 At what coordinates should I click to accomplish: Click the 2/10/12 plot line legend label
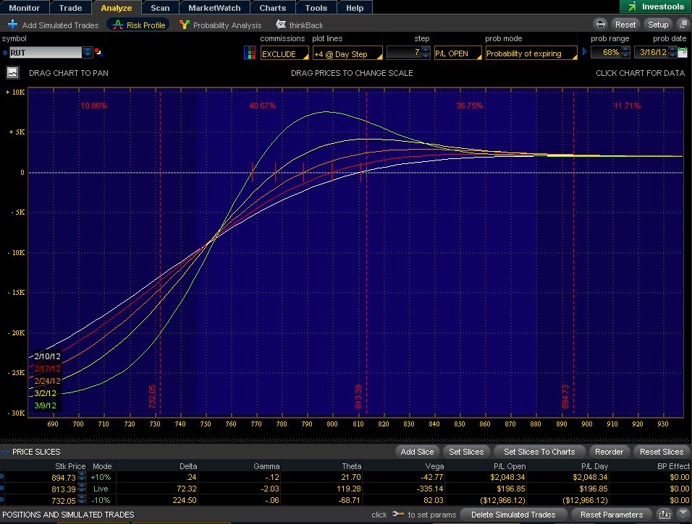[x=47, y=356]
